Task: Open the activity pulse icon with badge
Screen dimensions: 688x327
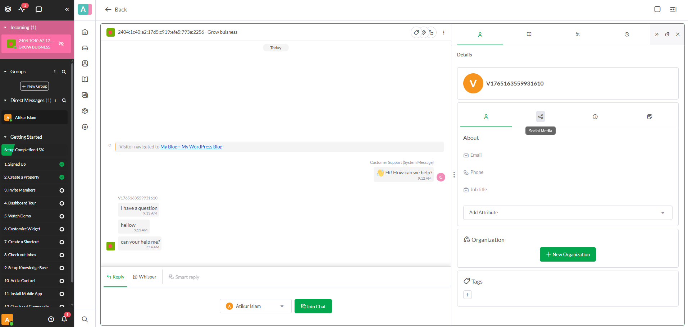Action: 22,9
